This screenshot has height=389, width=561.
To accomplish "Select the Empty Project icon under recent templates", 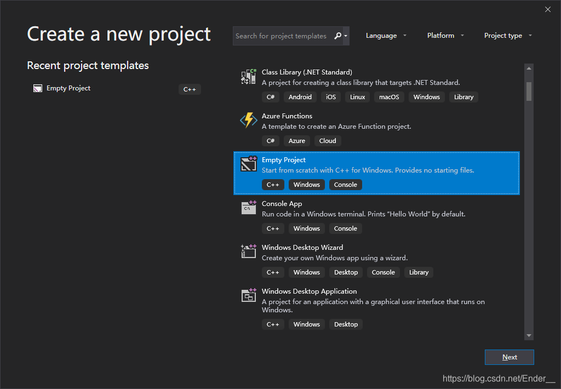I will click(37, 88).
